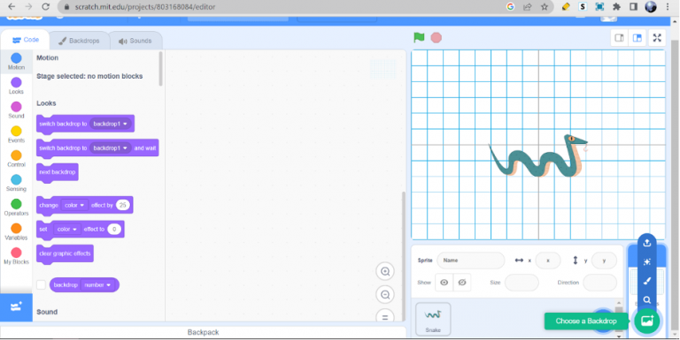Viewport: 680px width, 340px height.
Task: Choose the Paint backdrop brush icon
Action: pos(647,281)
